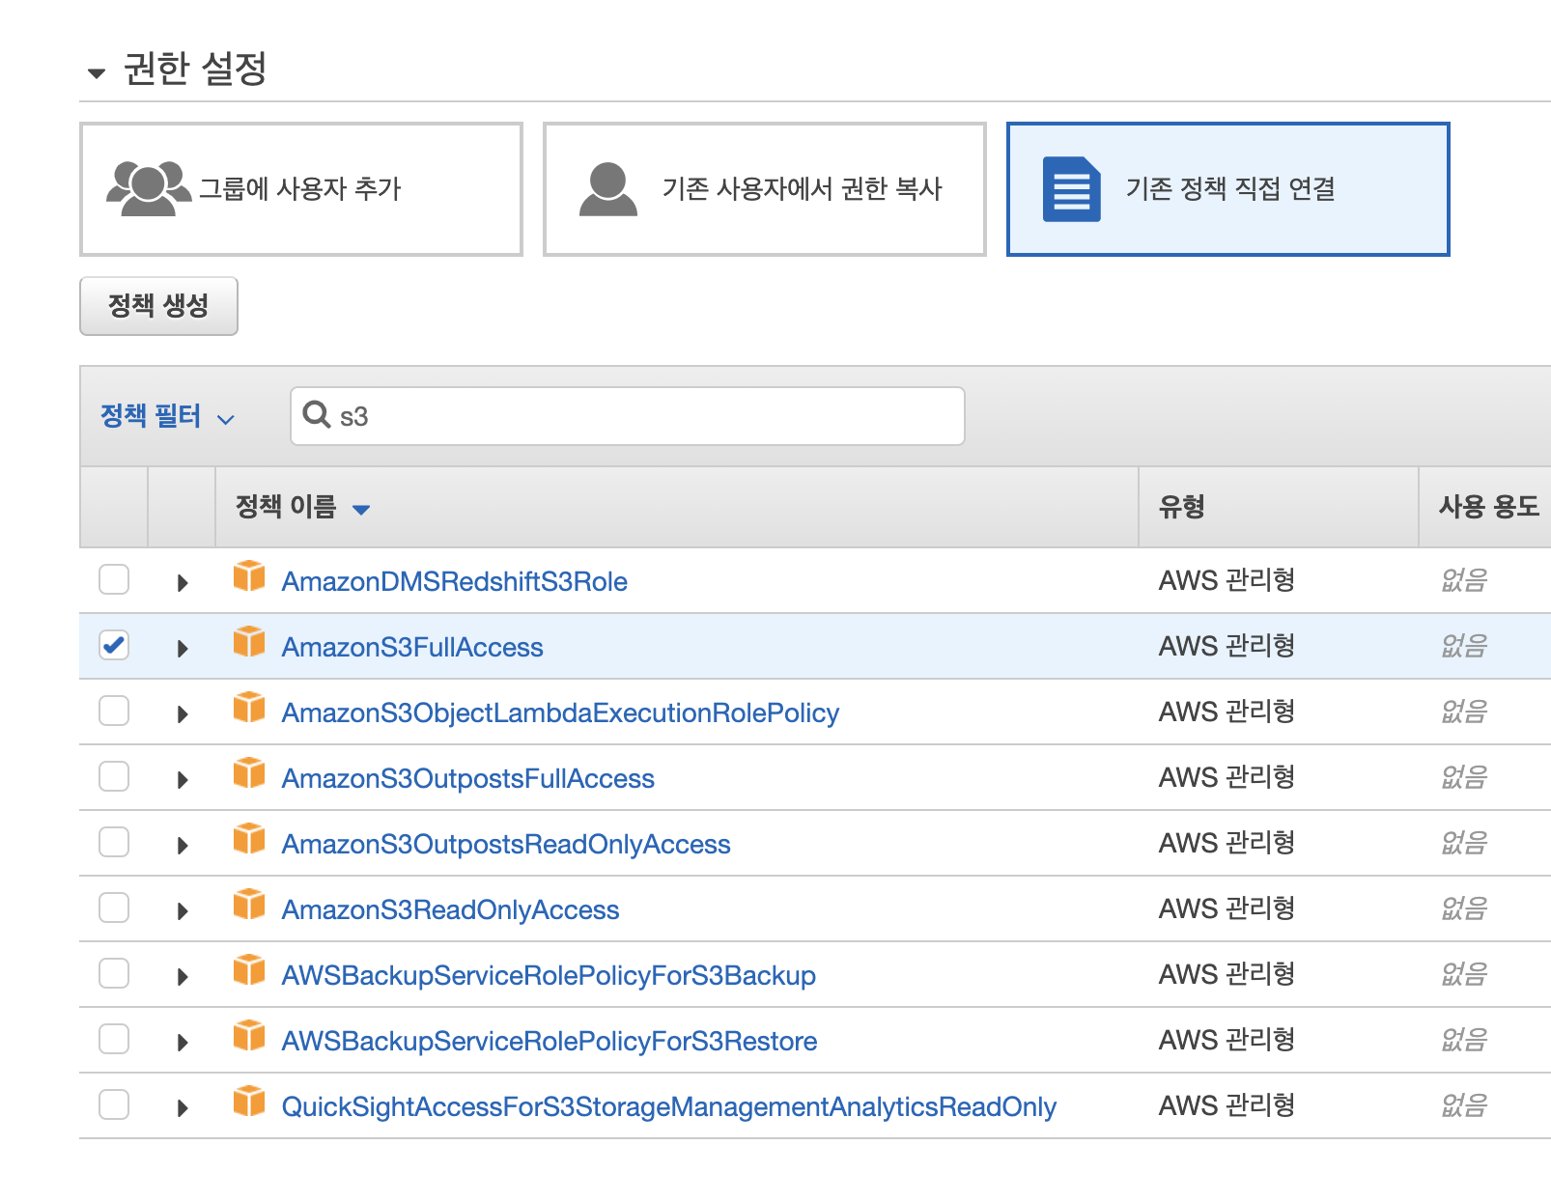Viewport: 1551px width, 1201px height.
Task: Open the AmazonS3ObjectLambdaExecutionRolePolicy link
Action: [x=560, y=712]
